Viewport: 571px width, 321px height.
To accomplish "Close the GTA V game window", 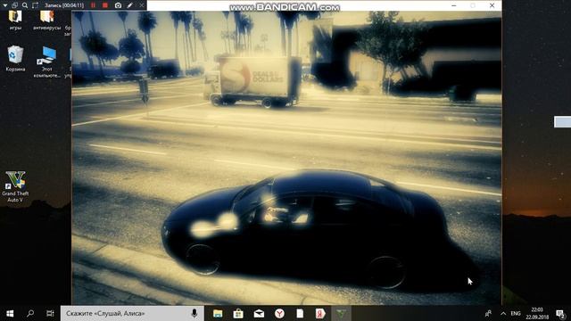I will click(492, 5).
